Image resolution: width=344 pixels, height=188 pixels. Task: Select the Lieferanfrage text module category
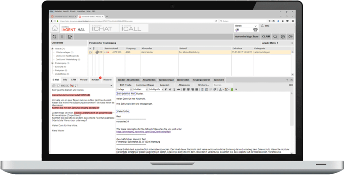click(x=145, y=85)
